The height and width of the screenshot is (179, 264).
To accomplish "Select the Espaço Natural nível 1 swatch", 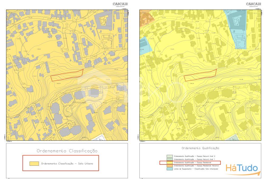I will coord(169,159).
